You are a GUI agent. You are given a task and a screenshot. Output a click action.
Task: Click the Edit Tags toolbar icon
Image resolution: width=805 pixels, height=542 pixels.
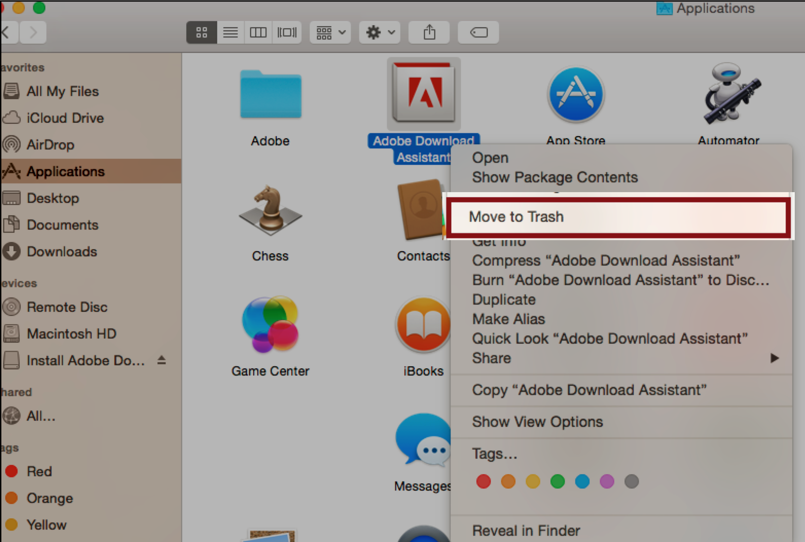coord(478,33)
